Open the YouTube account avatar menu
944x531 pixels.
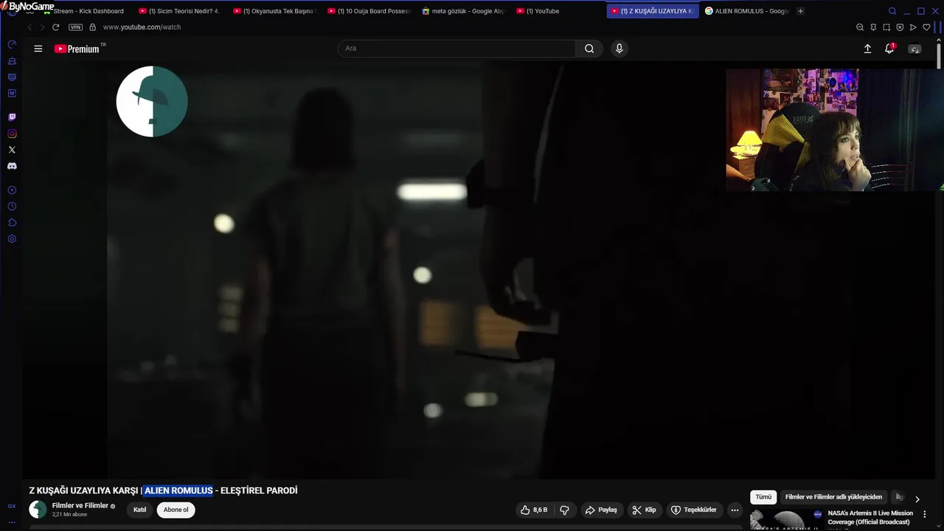point(914,49)
